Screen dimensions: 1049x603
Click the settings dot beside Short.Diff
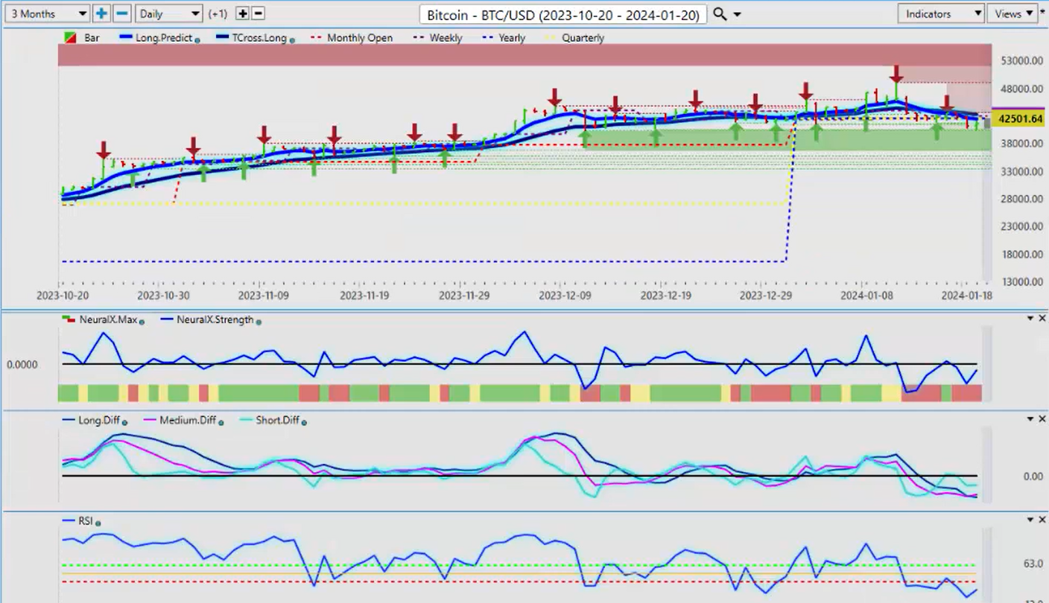pos(303,422)
